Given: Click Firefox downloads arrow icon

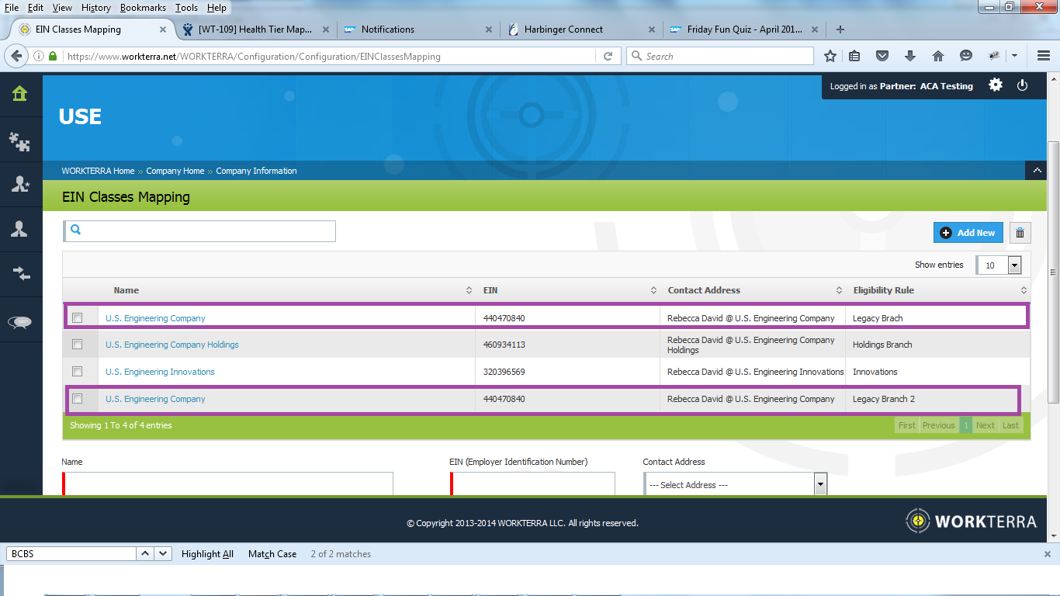Looking at the screenshot, I should coord(910,56).
